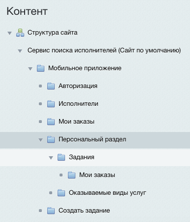The image size is (190, 222).
Task: Click the folder icon next to Исполнители
Action: point(51,104)
